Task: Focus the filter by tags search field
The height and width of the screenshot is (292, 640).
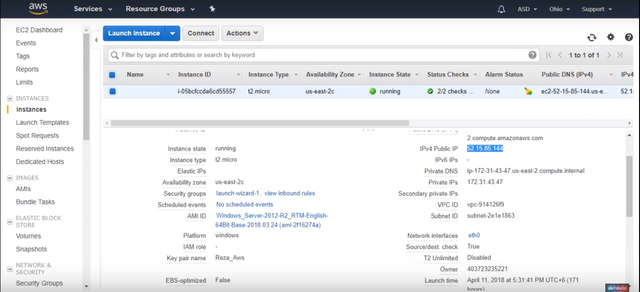Action: tap(323, 55)
